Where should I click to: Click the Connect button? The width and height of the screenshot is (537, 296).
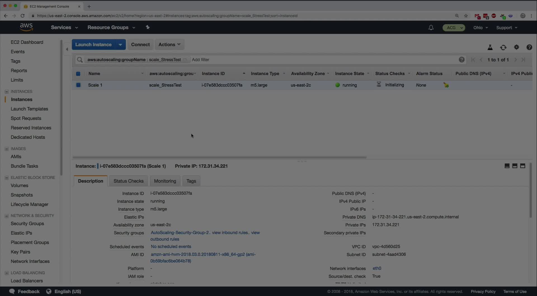click(x=140, y=44)
